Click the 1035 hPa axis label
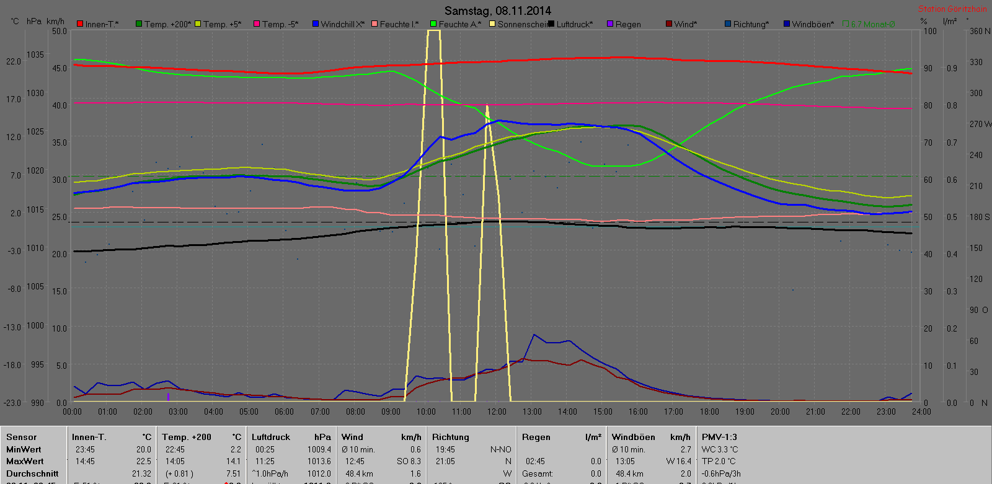 click(35, 55)
